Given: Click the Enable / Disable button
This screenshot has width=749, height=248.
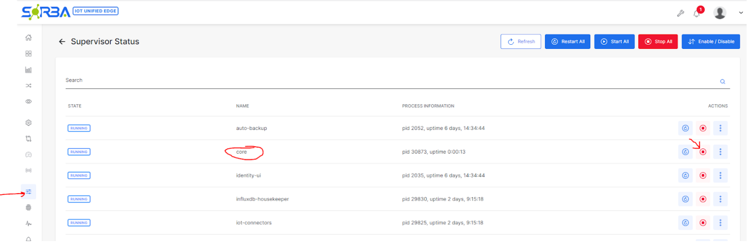Looking at the screenshot, I should tap(711, 41).
